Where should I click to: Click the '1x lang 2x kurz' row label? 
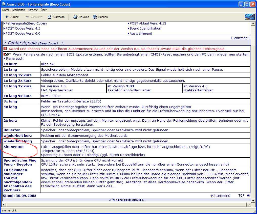[x=17, y=81]
